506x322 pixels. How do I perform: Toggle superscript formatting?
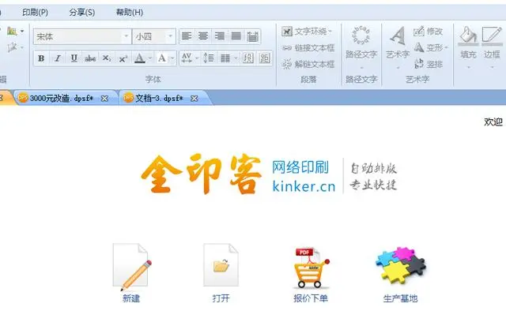pos(123,58)
